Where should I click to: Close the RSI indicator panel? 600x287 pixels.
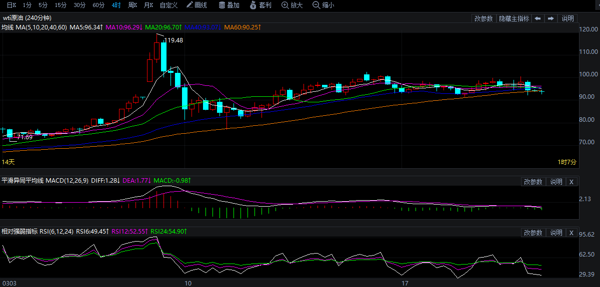[x=571, y=233]
